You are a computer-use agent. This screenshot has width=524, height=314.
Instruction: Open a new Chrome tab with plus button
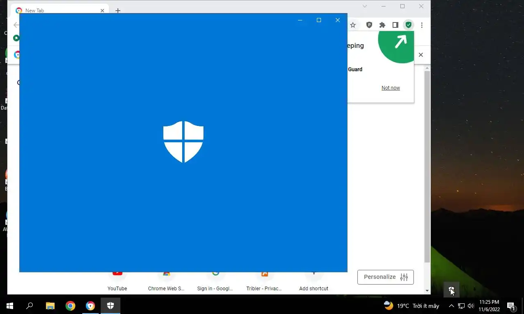(118, 11)
